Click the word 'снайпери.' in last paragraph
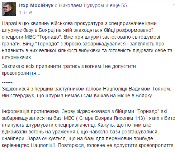This screenshot has width=175, height=152. 14,138
